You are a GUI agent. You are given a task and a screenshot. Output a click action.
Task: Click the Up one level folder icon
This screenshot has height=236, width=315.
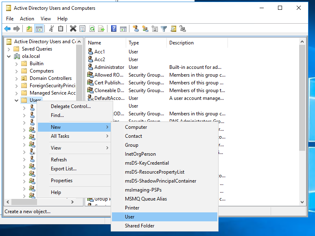pyautogui.click(x=29, y=29)
